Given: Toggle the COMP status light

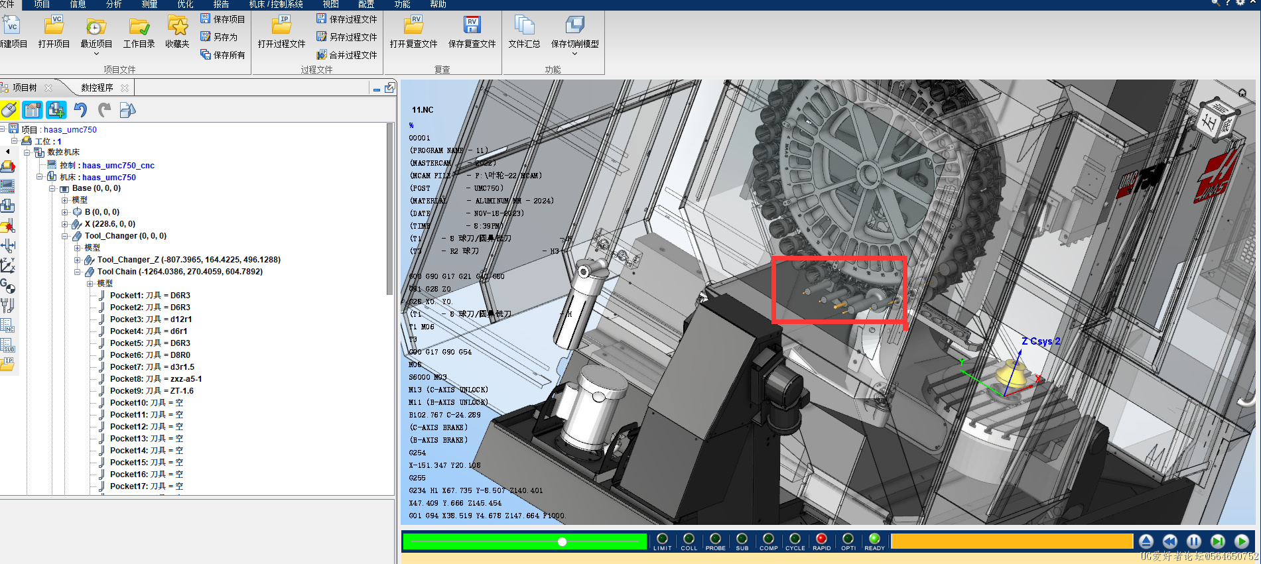Looking at the screenshot, I should point(768,539).
